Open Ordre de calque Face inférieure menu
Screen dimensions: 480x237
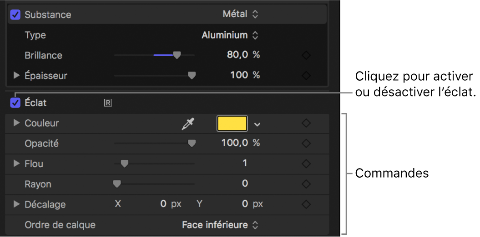click(220, 225)
